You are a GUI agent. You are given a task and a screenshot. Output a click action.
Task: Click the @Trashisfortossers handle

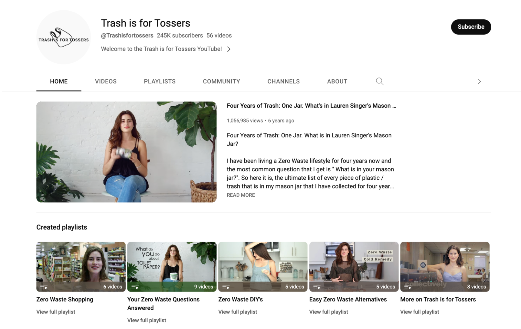tap(127, 35)
